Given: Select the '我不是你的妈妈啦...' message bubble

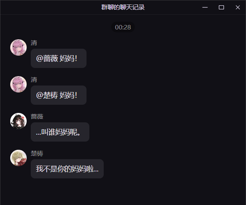Looking at the screenshot, I should pos(67,169).
